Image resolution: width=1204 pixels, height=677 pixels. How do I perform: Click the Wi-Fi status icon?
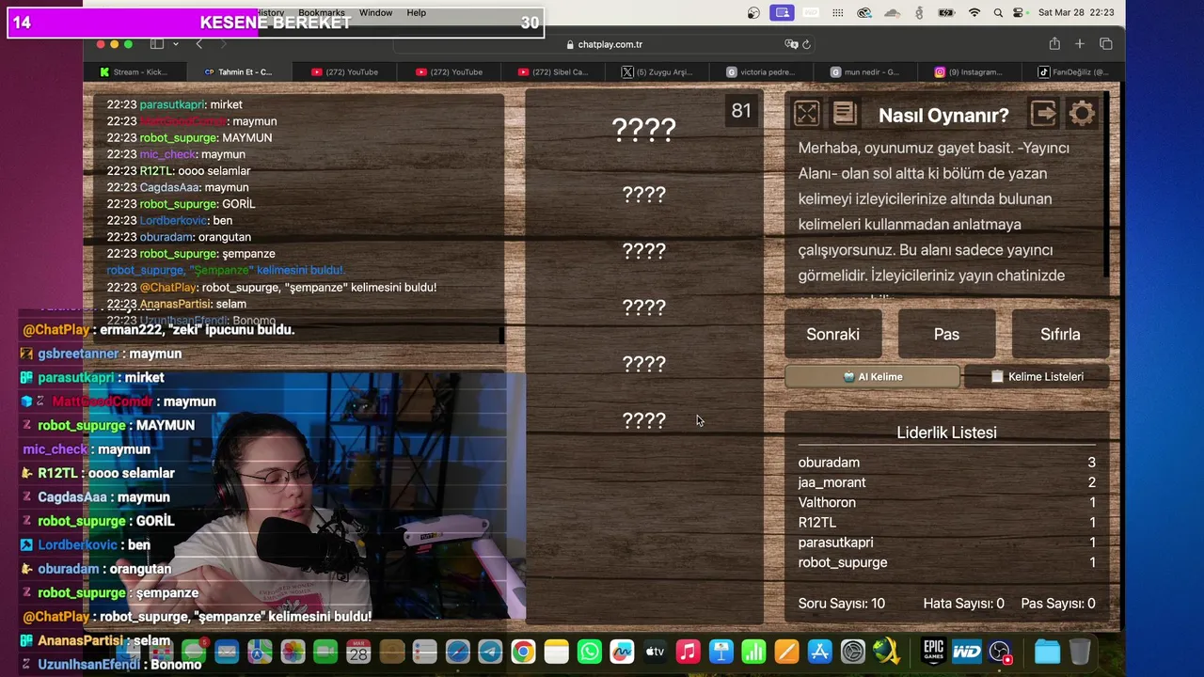pyautogui.click(x=974, y=13)
